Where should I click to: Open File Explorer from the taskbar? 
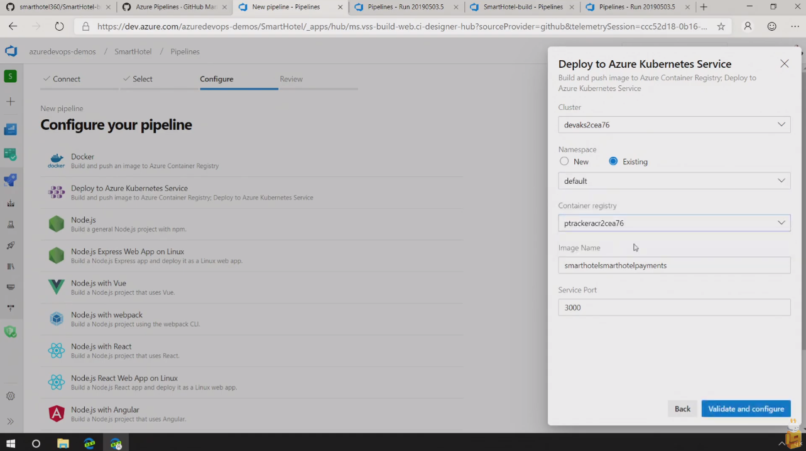pyautogui.click(x=63, y=443)
